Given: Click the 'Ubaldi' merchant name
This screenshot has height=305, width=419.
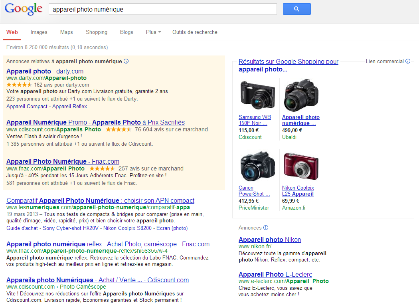Looking at the screenshot, I should click(x=289, y=137).
